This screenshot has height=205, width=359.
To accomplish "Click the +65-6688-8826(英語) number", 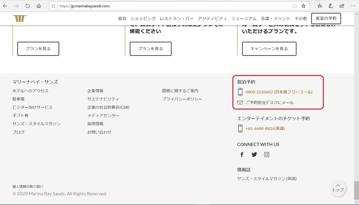I will coord(265,128).
